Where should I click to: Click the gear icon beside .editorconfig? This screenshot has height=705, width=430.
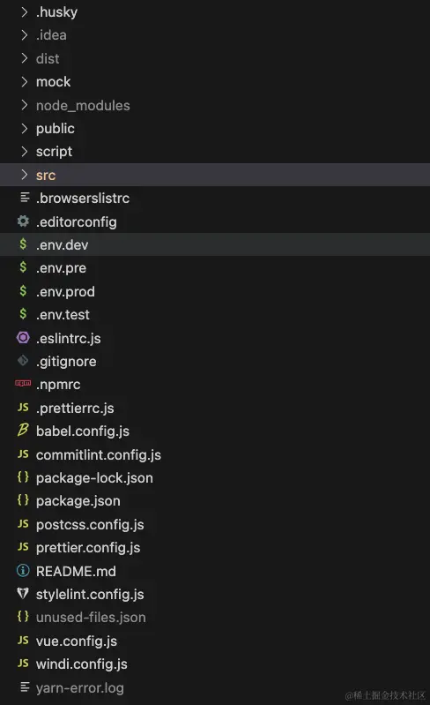coord(23,221)
